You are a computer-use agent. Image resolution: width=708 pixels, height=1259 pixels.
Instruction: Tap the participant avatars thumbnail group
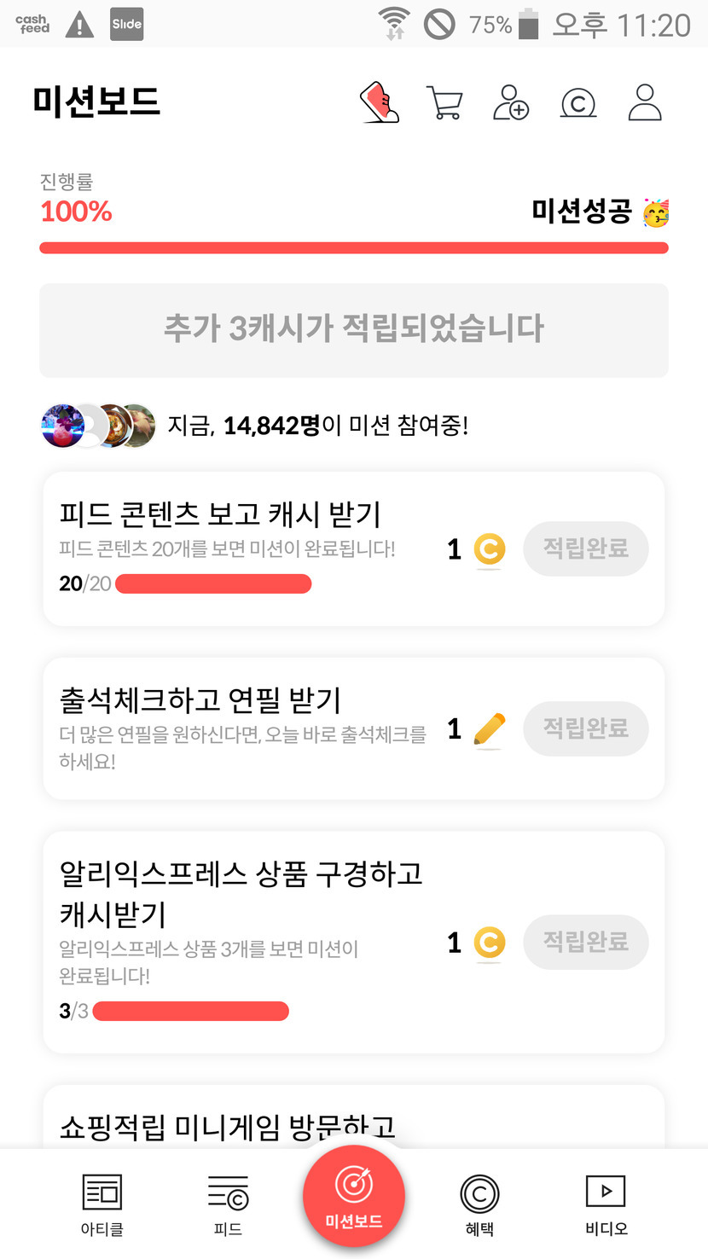(x=98, y=426)
